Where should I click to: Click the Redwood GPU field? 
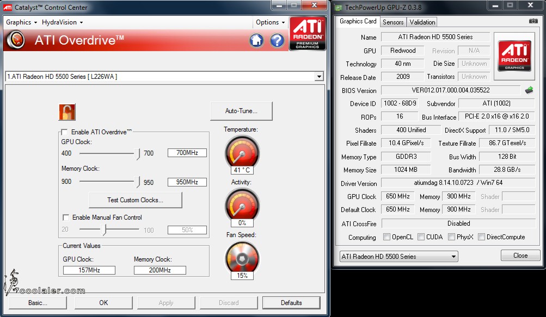[x=403, y=51]
